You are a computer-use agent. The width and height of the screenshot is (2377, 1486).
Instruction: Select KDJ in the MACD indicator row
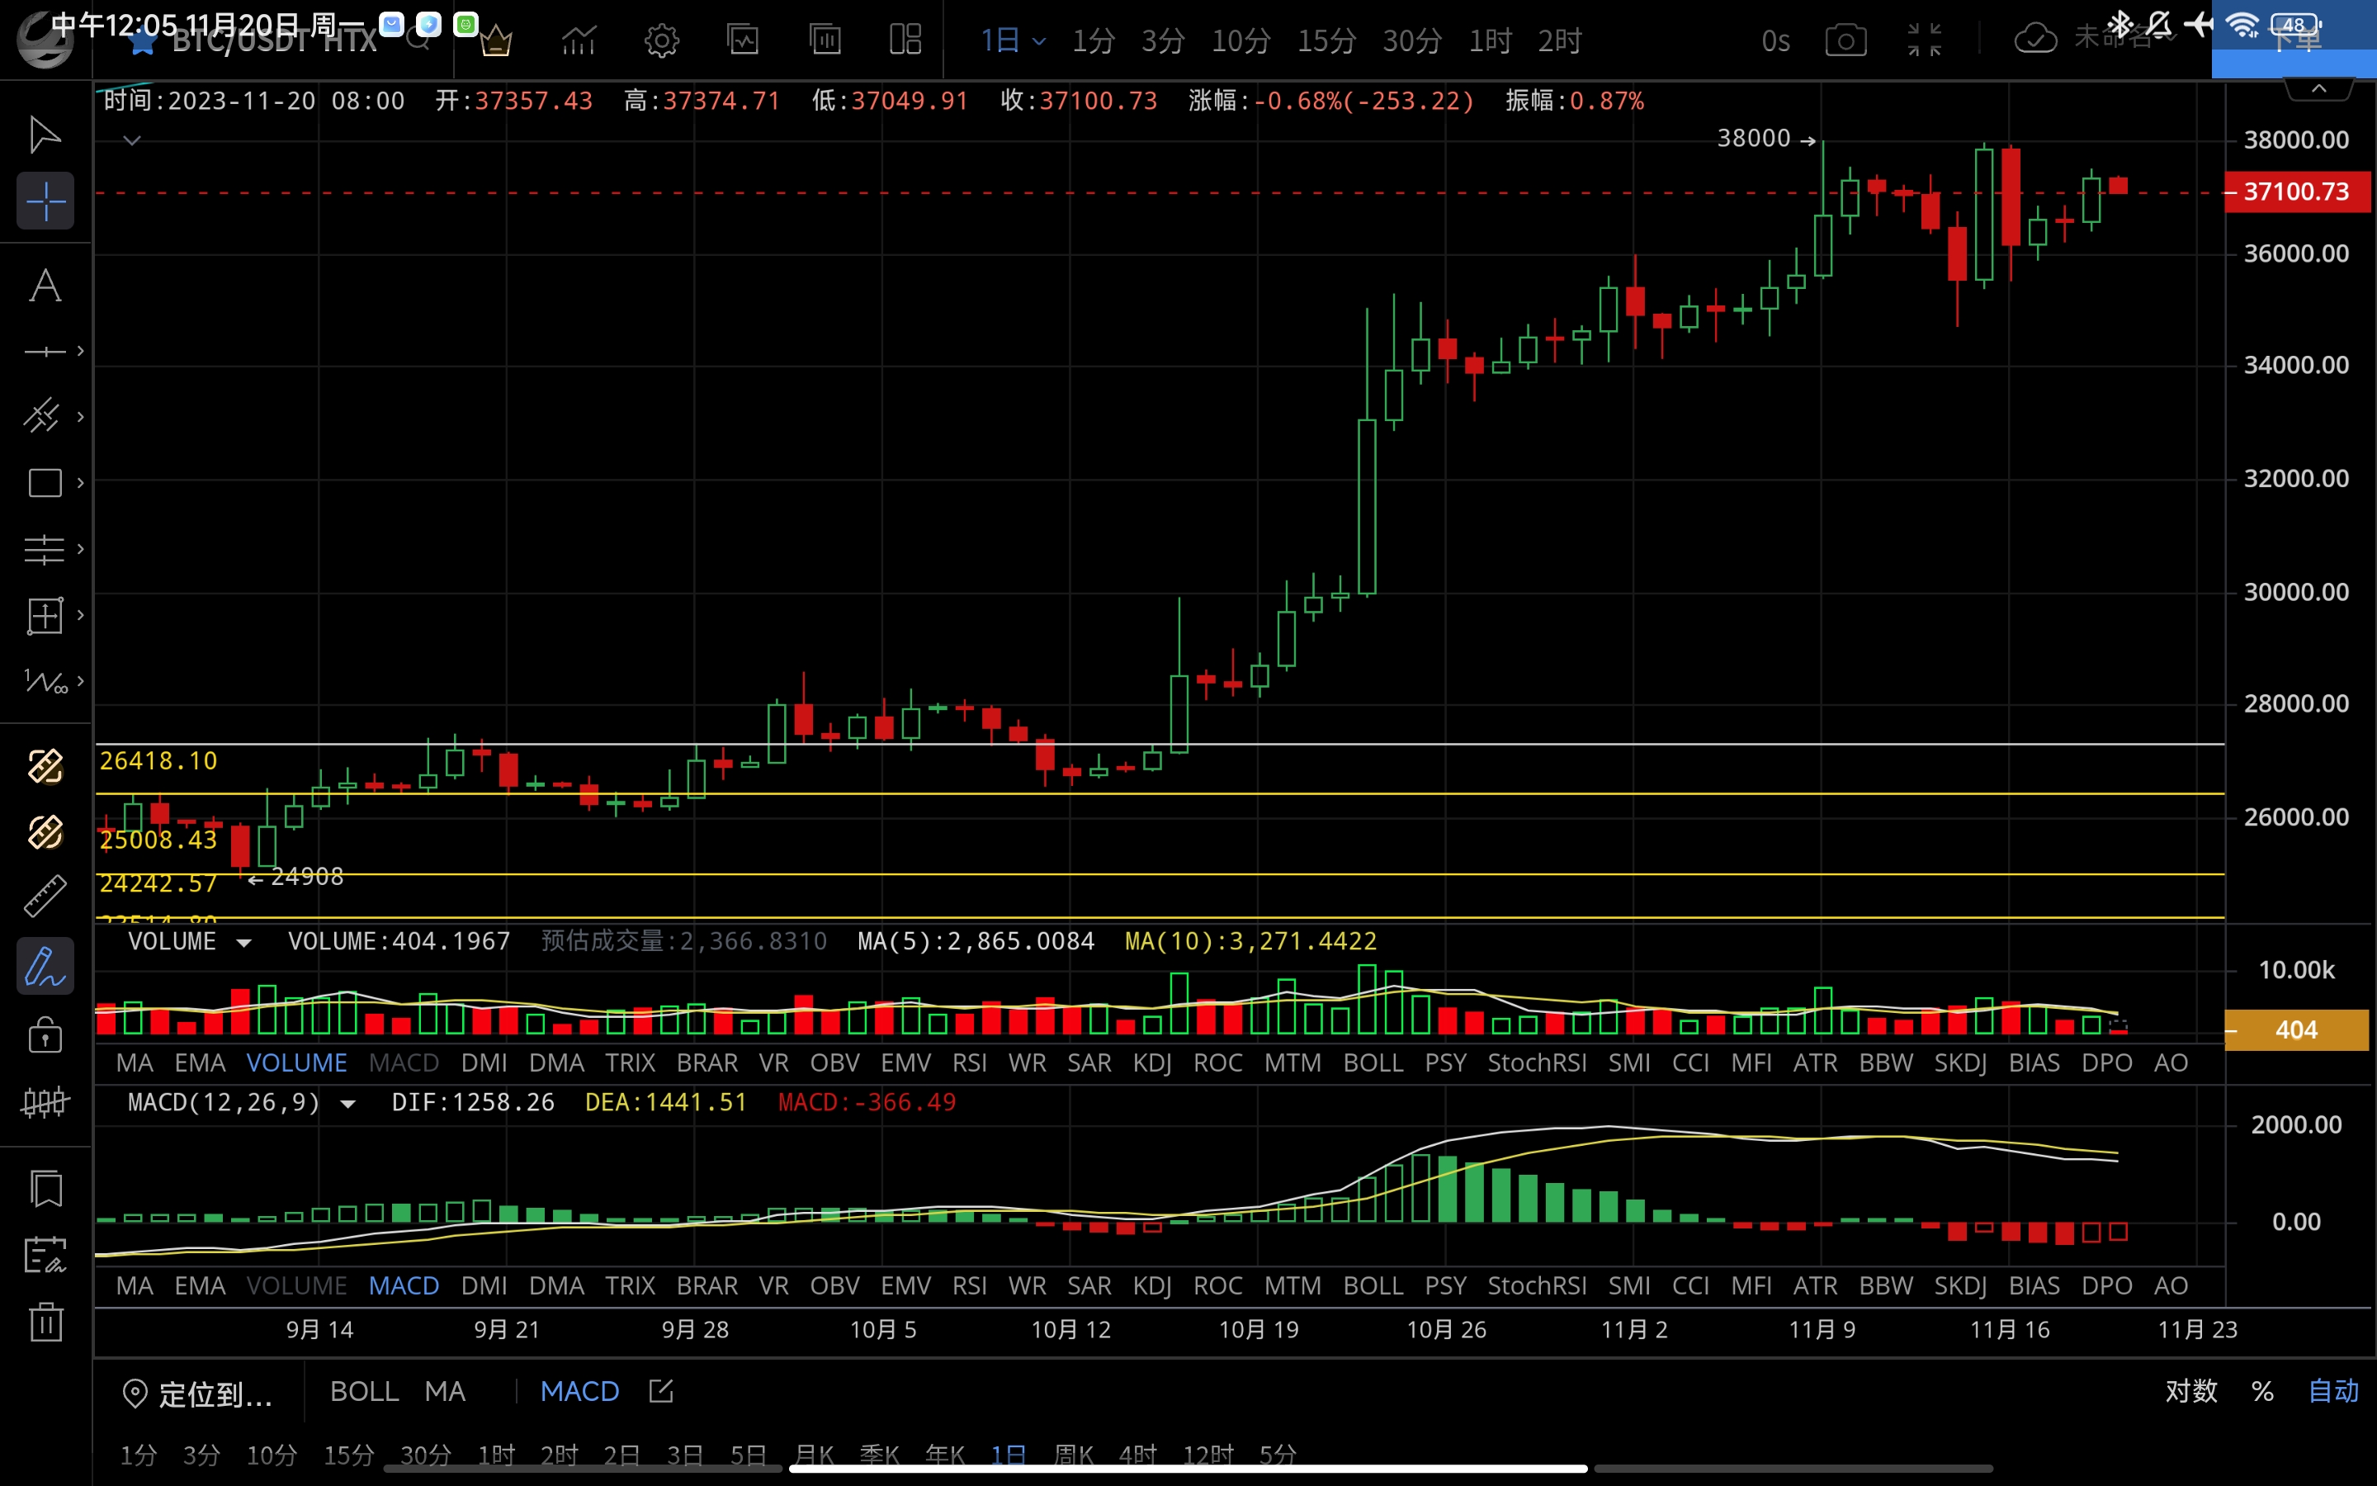point(1151,1285)
